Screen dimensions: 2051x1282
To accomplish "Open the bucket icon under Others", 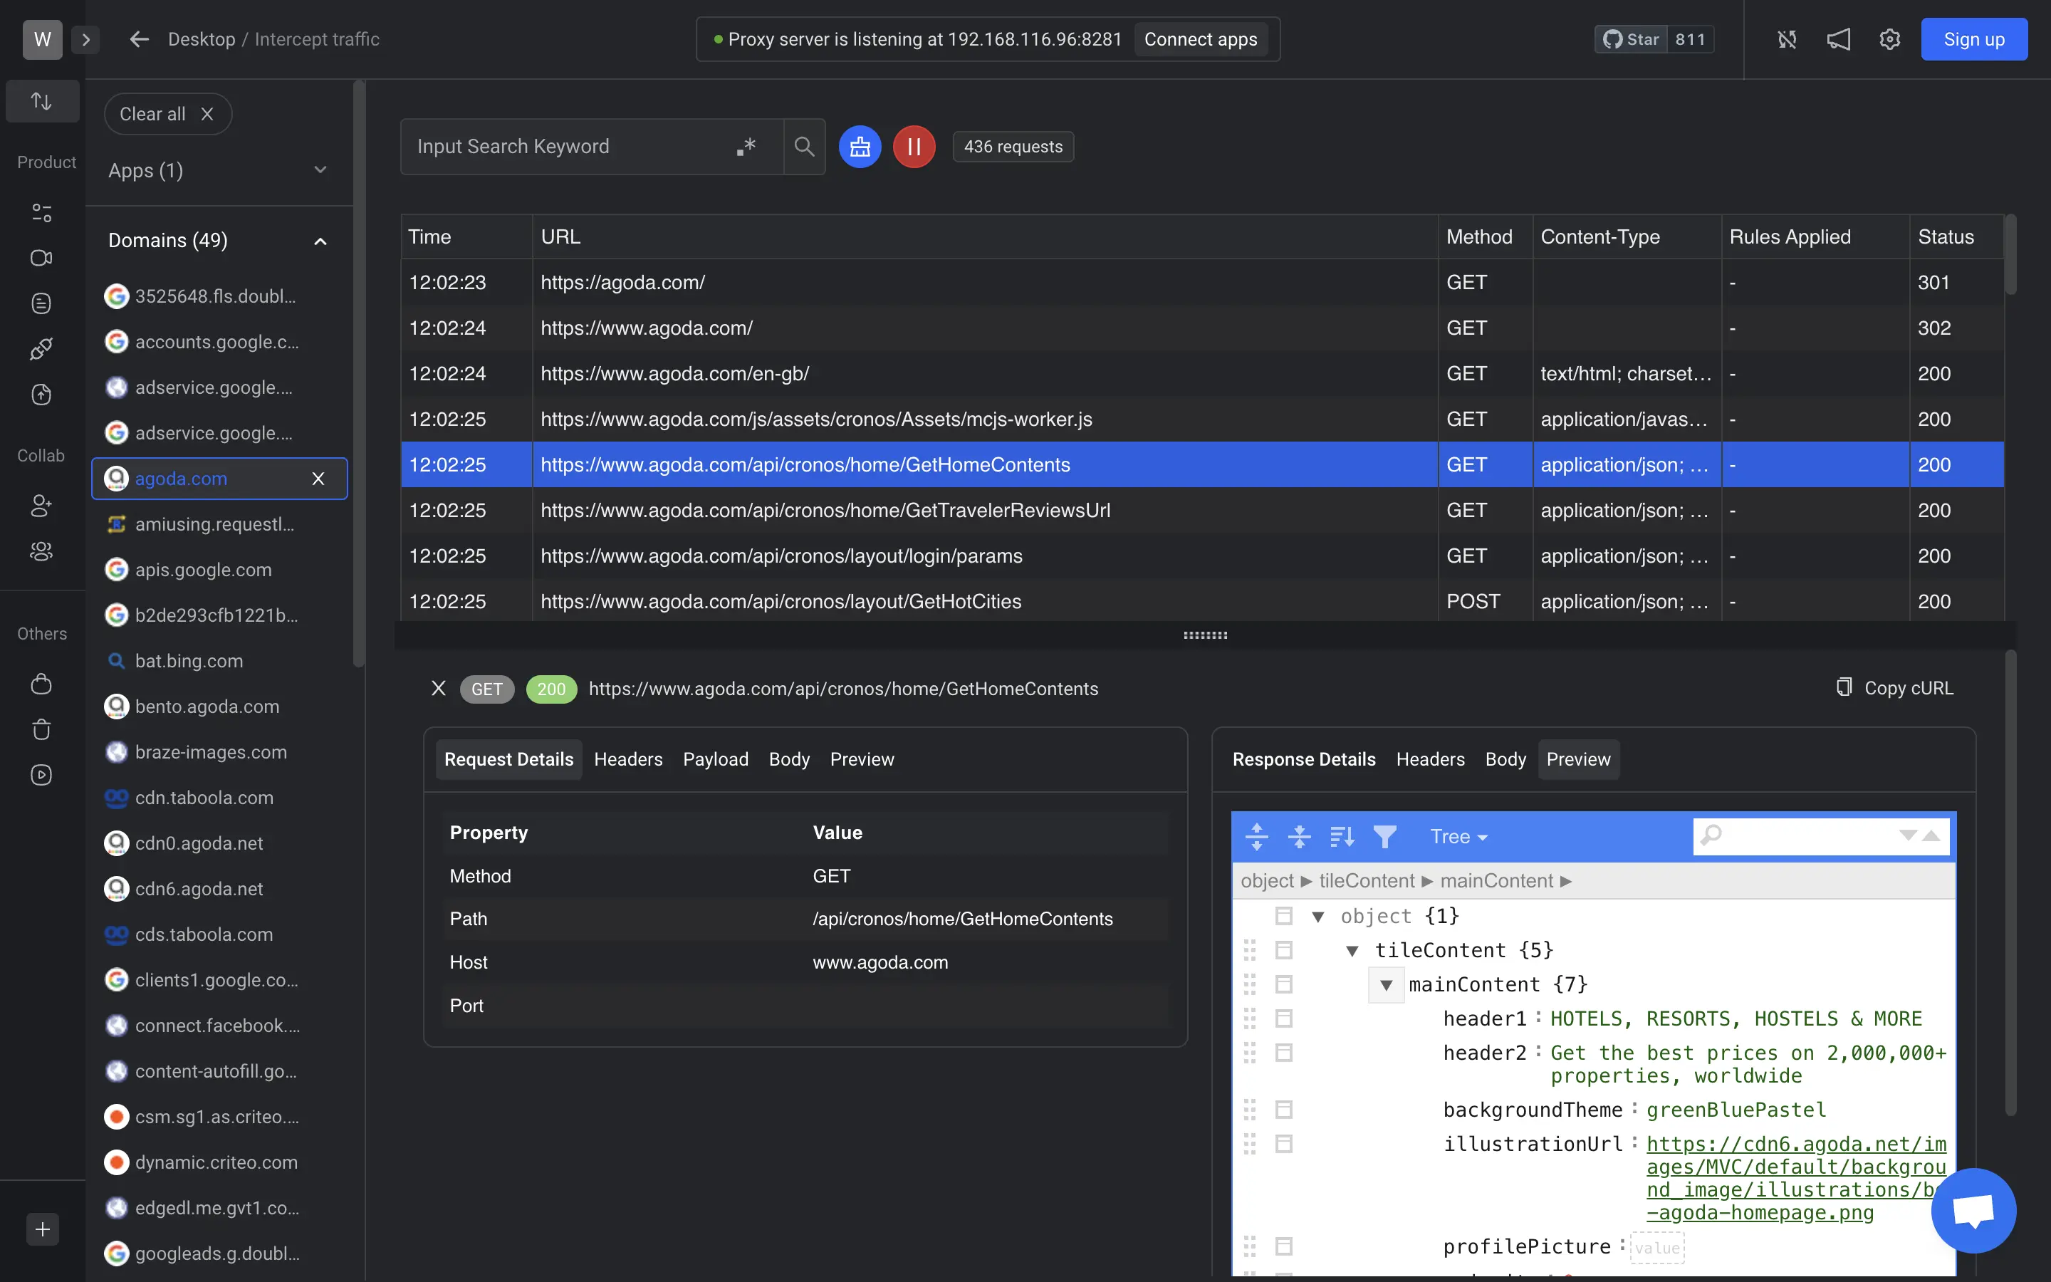I will point(41,684).
